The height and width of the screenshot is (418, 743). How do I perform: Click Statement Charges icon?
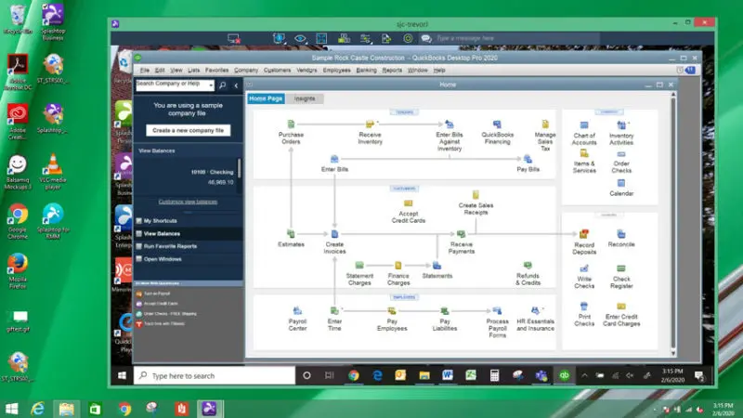pos(359,266)
